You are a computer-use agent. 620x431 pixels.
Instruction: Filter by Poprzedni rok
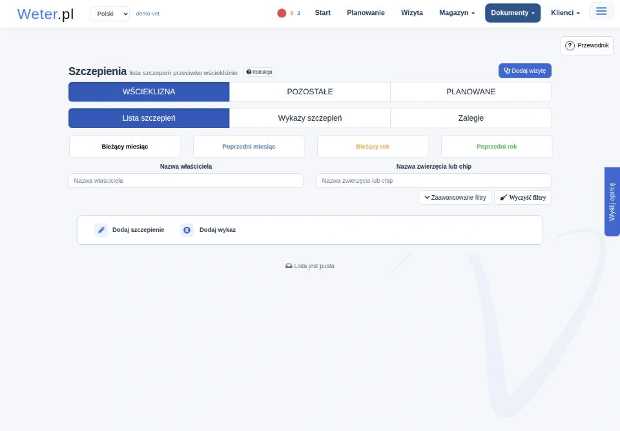497,147
